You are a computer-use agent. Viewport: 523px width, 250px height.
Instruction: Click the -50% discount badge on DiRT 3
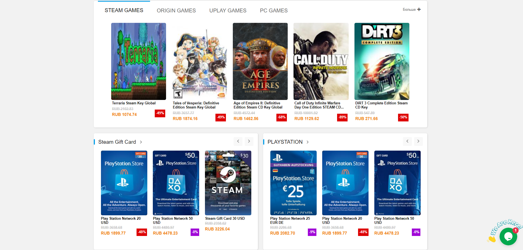pos(403,118)
